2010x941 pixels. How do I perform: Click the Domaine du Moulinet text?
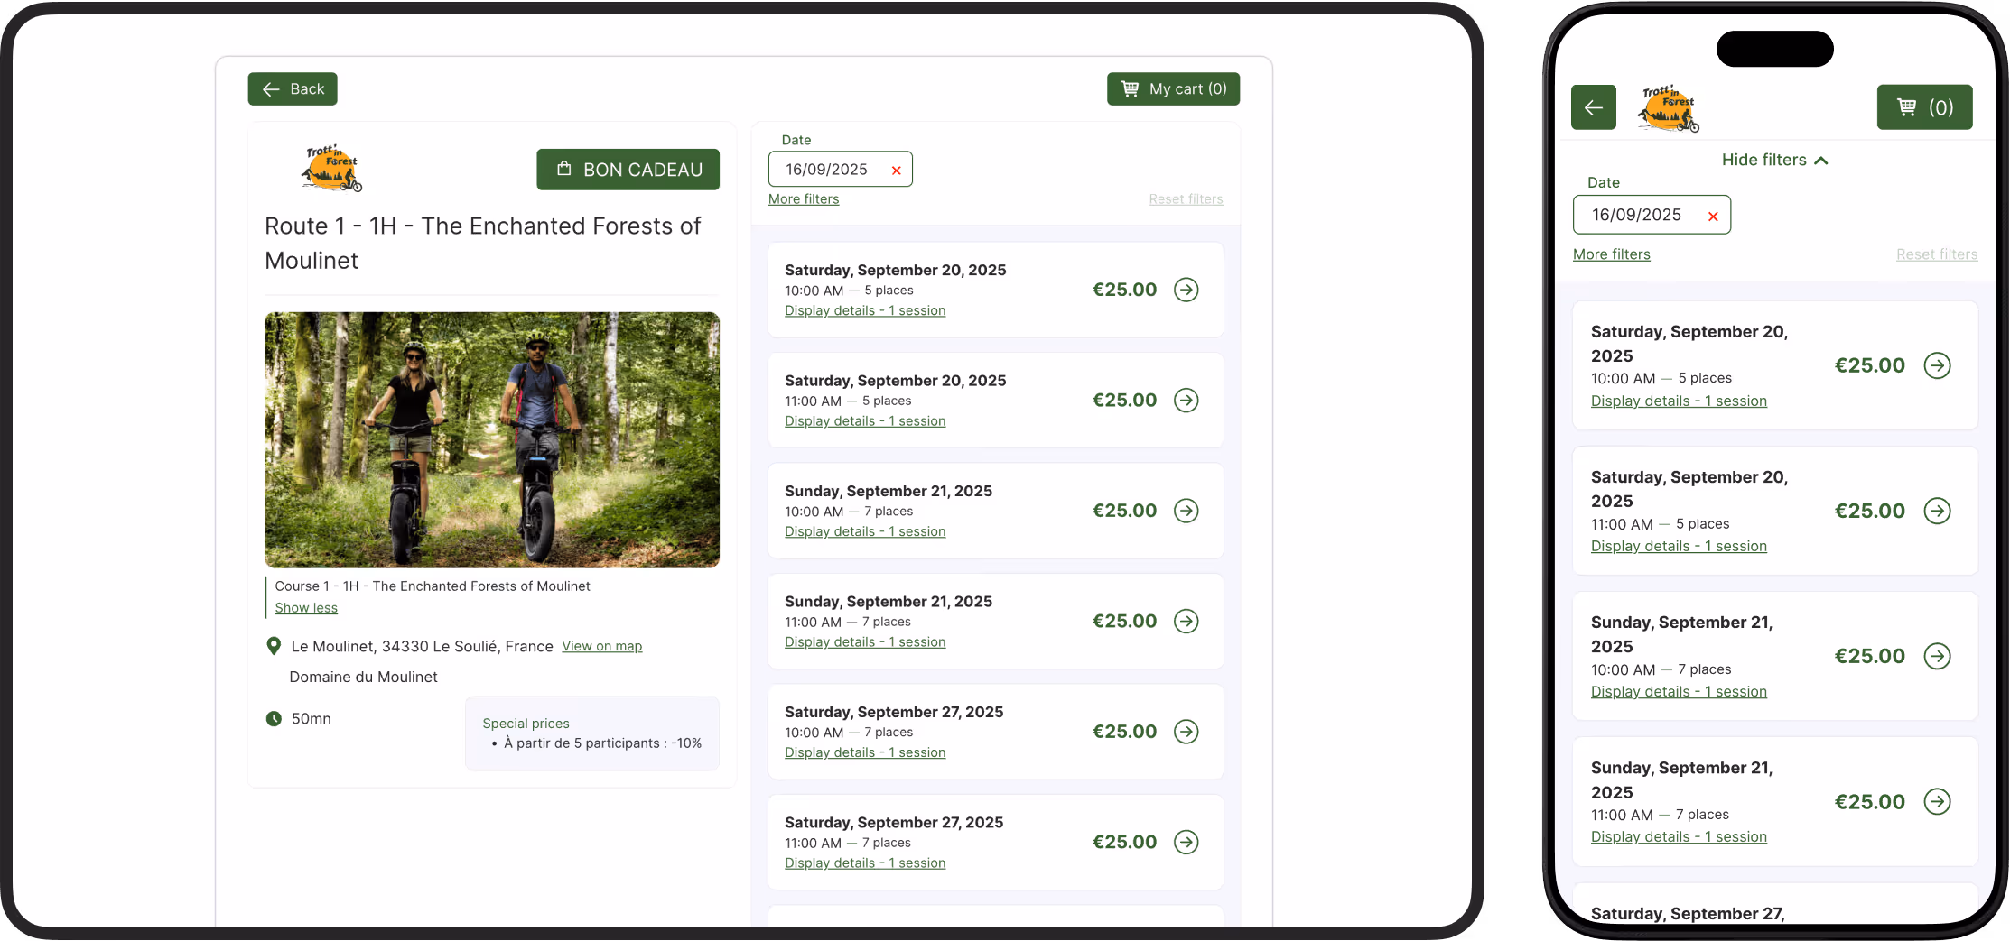pyautogui.click(x=363, y=678)
